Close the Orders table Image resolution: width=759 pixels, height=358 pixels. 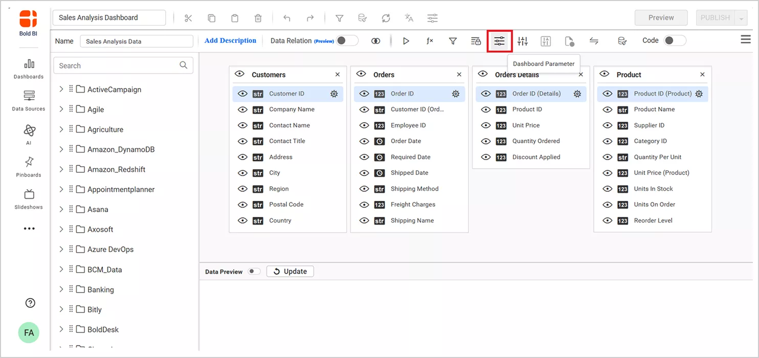tap(459, 75)
